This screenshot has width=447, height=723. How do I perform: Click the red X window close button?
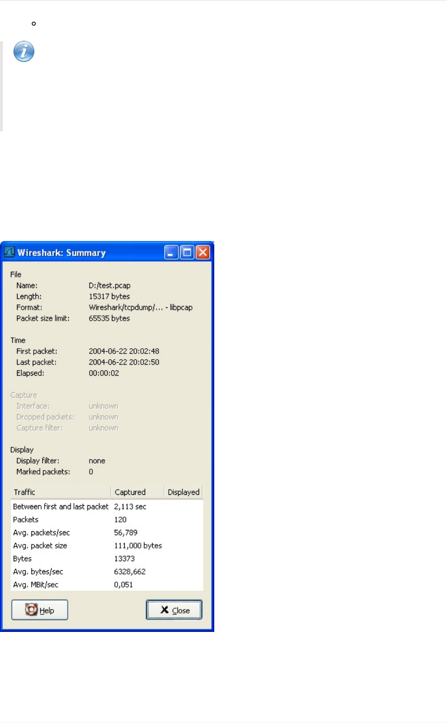click(203, 252)
